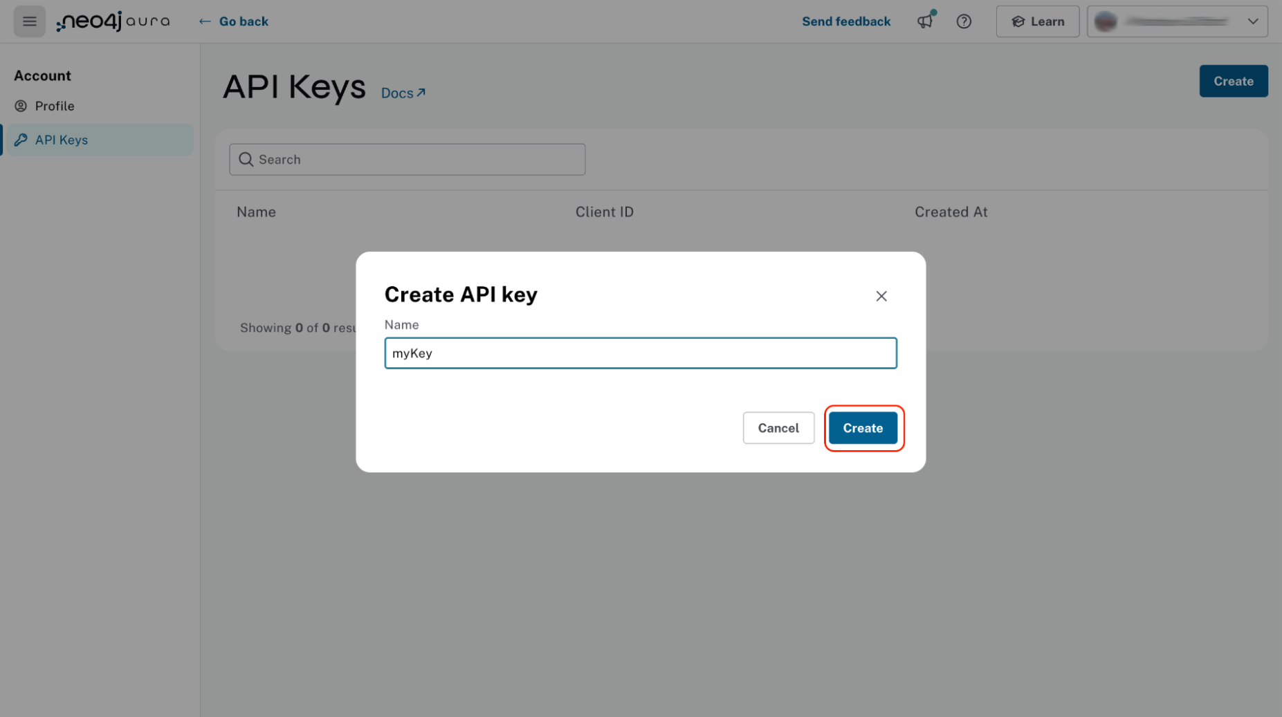Click the Learn button
This screenshot has width=1282, height=717.
click(x=1038, y=21)
